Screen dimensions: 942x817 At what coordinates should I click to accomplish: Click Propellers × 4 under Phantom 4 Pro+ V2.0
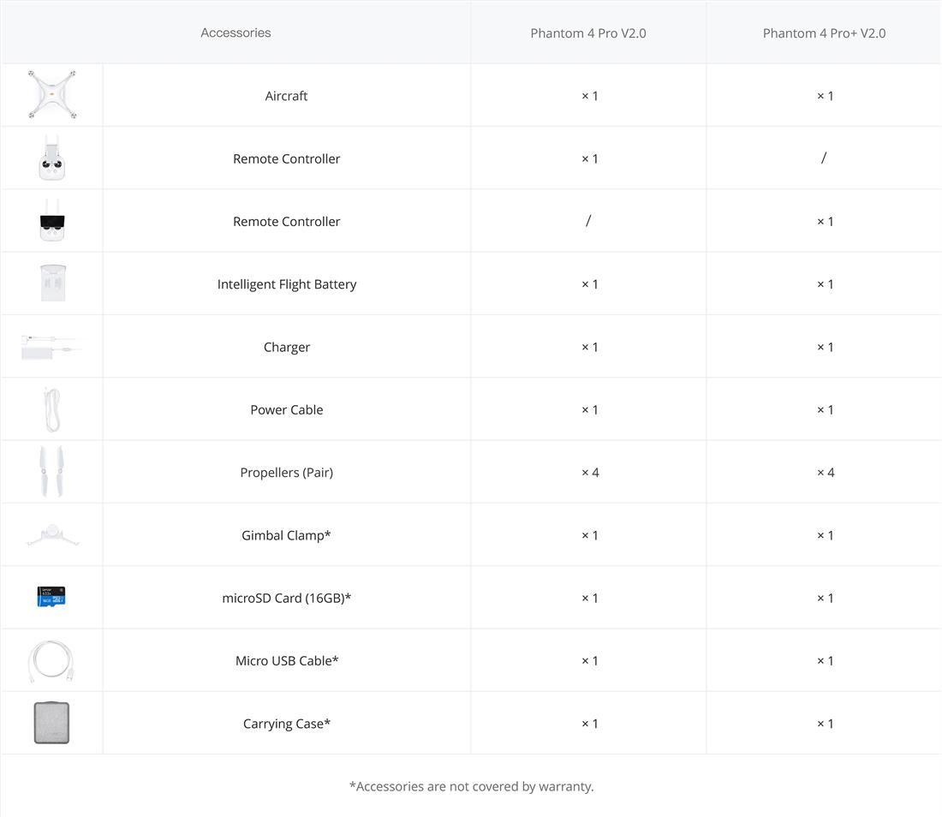[825, 473]
